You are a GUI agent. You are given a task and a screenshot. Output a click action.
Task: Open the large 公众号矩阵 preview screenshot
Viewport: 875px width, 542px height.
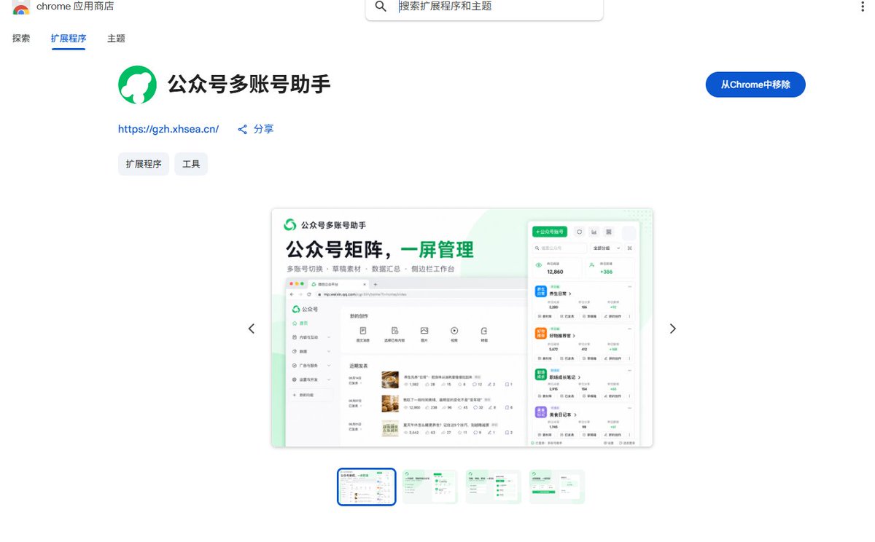click(462, 328)
